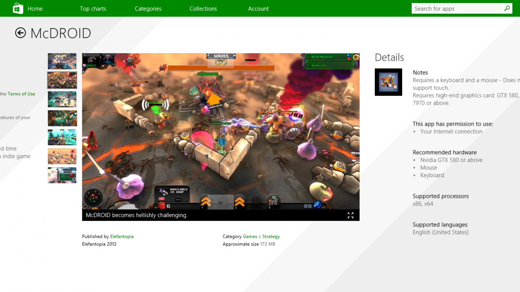Viewport: 520px width, 292px height.
Task: Select the fifth screenshot thumbnail
Action: pyautogui.click(x=62, y=137)
